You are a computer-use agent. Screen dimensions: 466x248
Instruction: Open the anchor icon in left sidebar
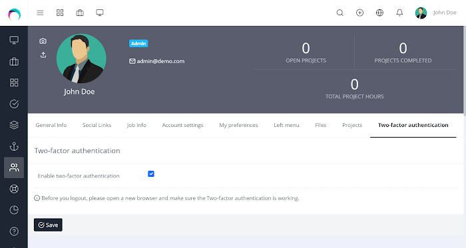pos(14,146)
